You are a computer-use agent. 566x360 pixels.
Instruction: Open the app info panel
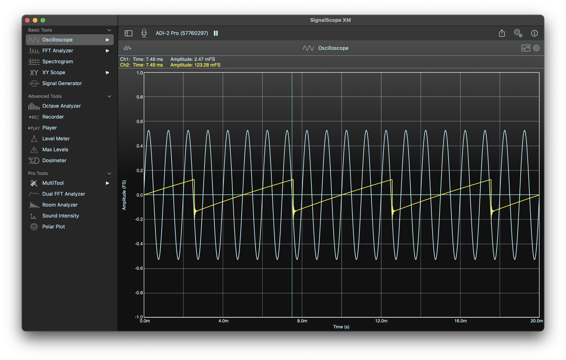click(535, 33)
